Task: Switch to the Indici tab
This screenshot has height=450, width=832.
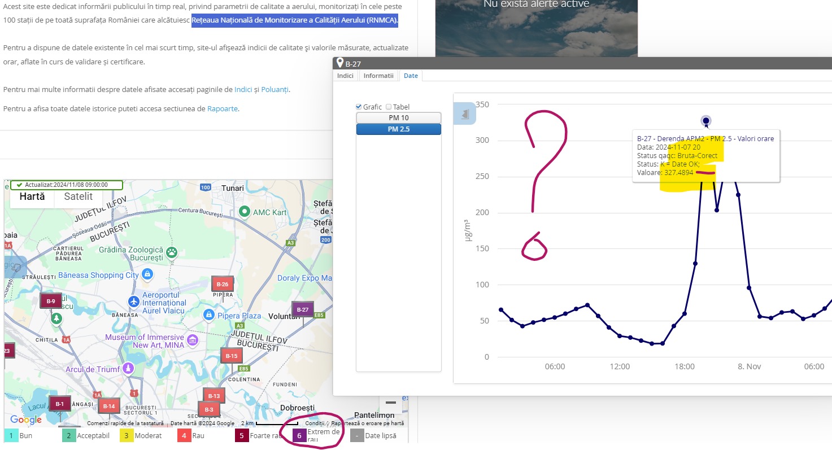Action: [x=345, y=76]
